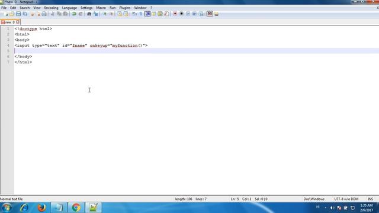Open the File menu
The image size is (379, 213).
pos(4,8)
